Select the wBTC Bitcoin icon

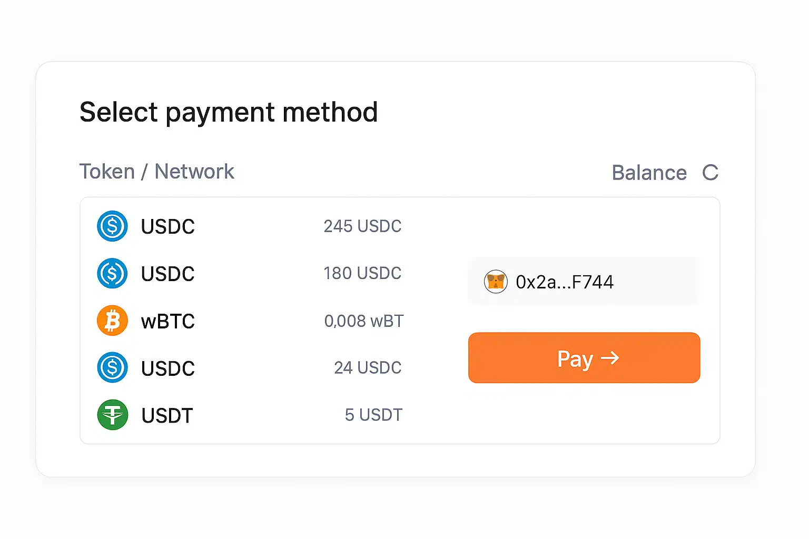pos(112,321)
